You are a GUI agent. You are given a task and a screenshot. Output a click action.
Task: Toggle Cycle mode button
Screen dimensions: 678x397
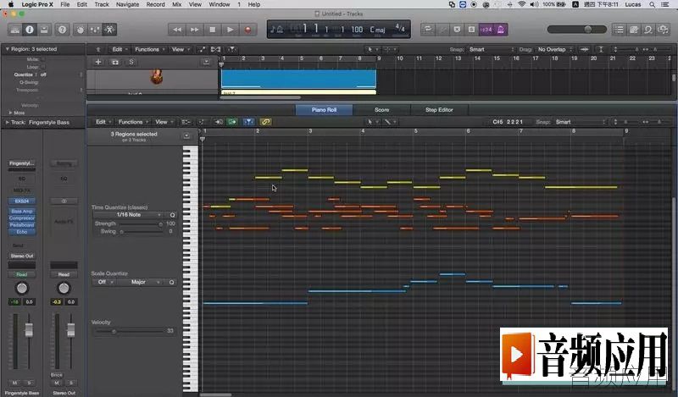click(428, 30)
